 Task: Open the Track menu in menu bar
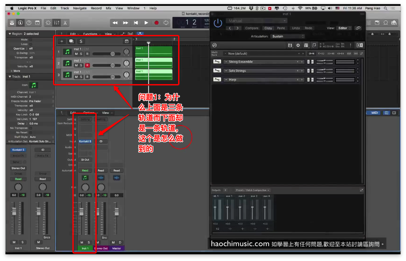tap(65, 8)
